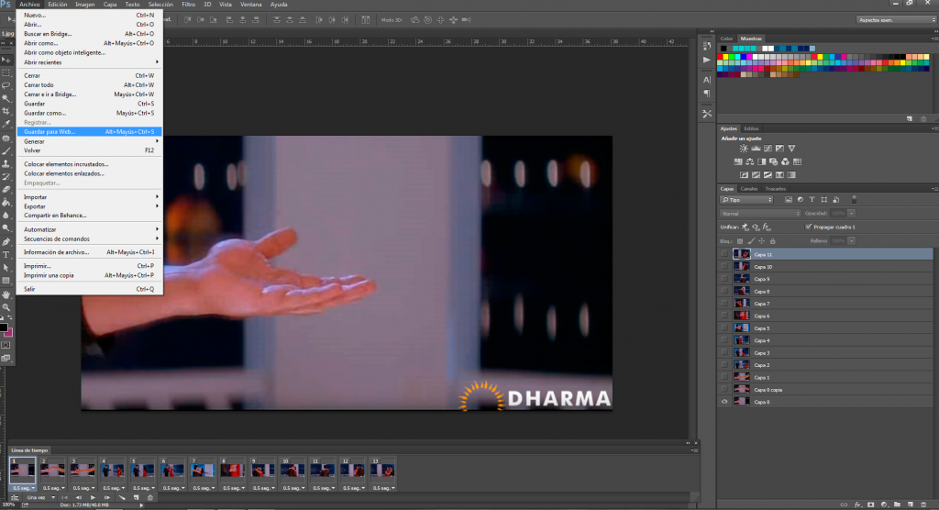The height and width of the screenshot is (510, 939).
Task: Show the Capa 10 layer
Action: coord(724,267)
